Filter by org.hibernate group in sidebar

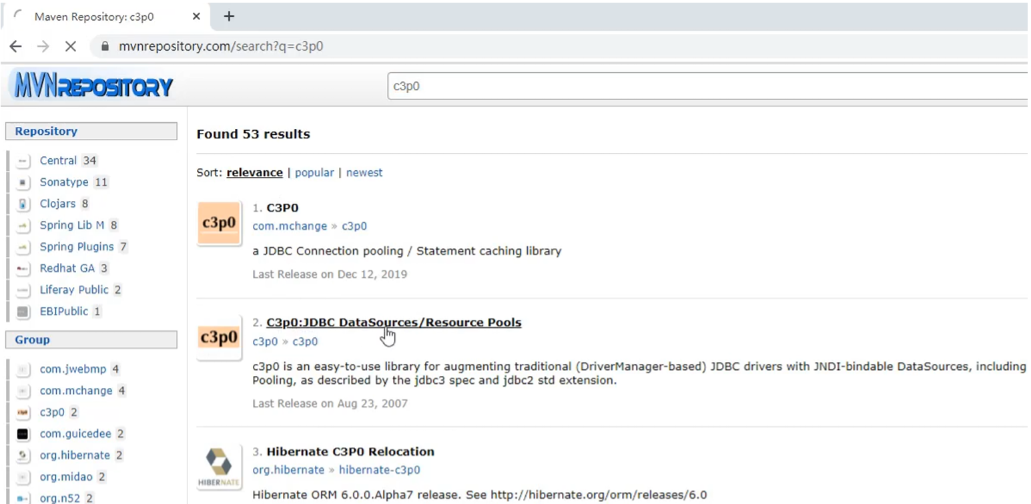pos(75,455)
